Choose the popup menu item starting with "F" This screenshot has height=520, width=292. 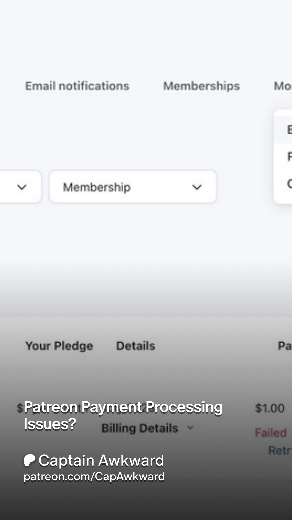(288, 157)
